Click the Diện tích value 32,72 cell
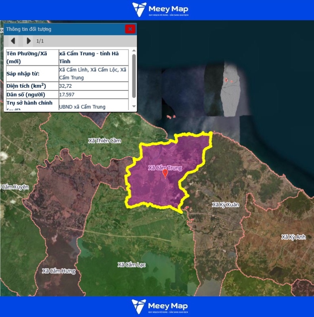Screen dimensions: 314x317 coord(93,86)
